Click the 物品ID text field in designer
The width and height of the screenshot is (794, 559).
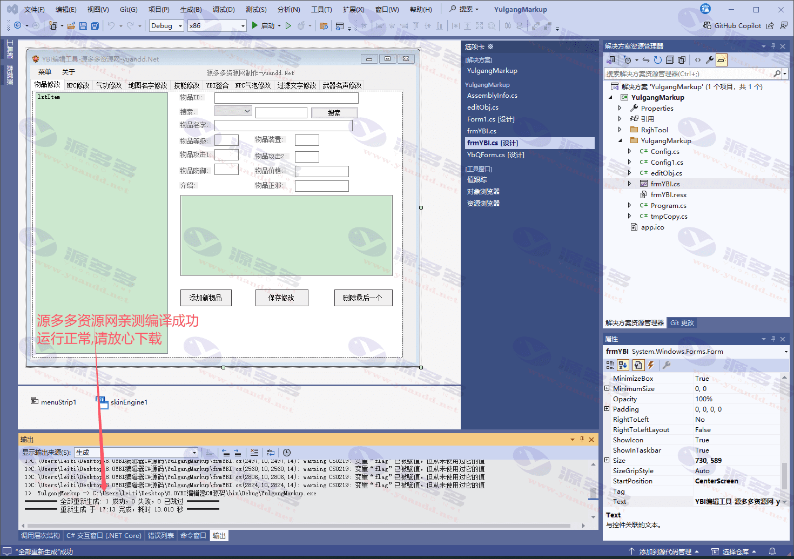pyautogui.click(x=286, y=98)
